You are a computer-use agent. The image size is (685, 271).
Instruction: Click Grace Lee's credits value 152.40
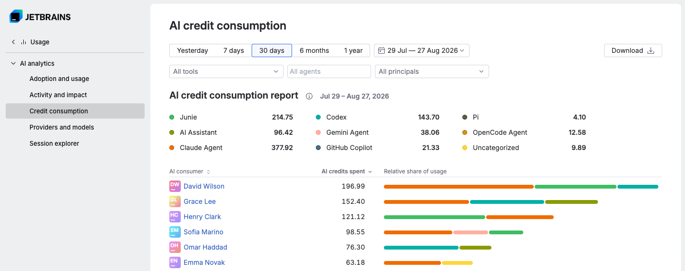(353, 201)
